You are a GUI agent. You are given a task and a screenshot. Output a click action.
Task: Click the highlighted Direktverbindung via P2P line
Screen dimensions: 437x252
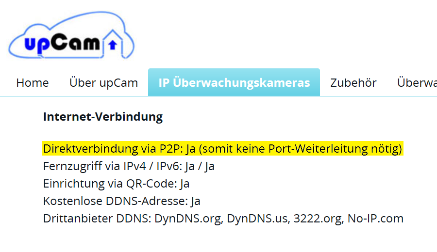(222, 148)
